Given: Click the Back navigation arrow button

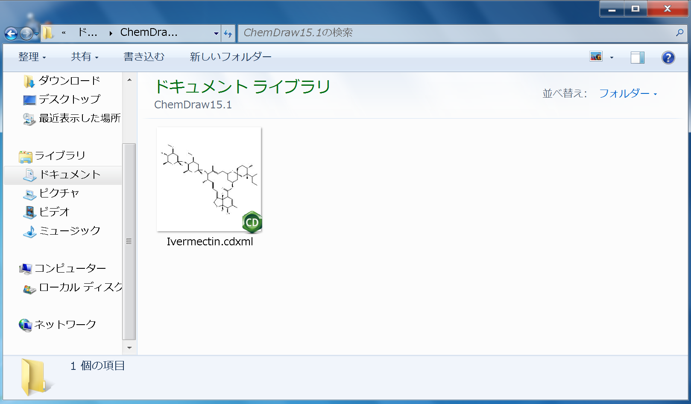Looking at the screenshot, I should [11, 33].
